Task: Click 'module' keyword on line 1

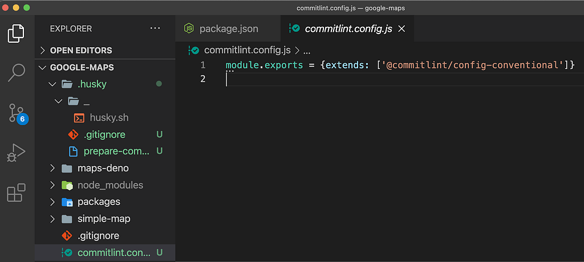Action: (242, 65)
